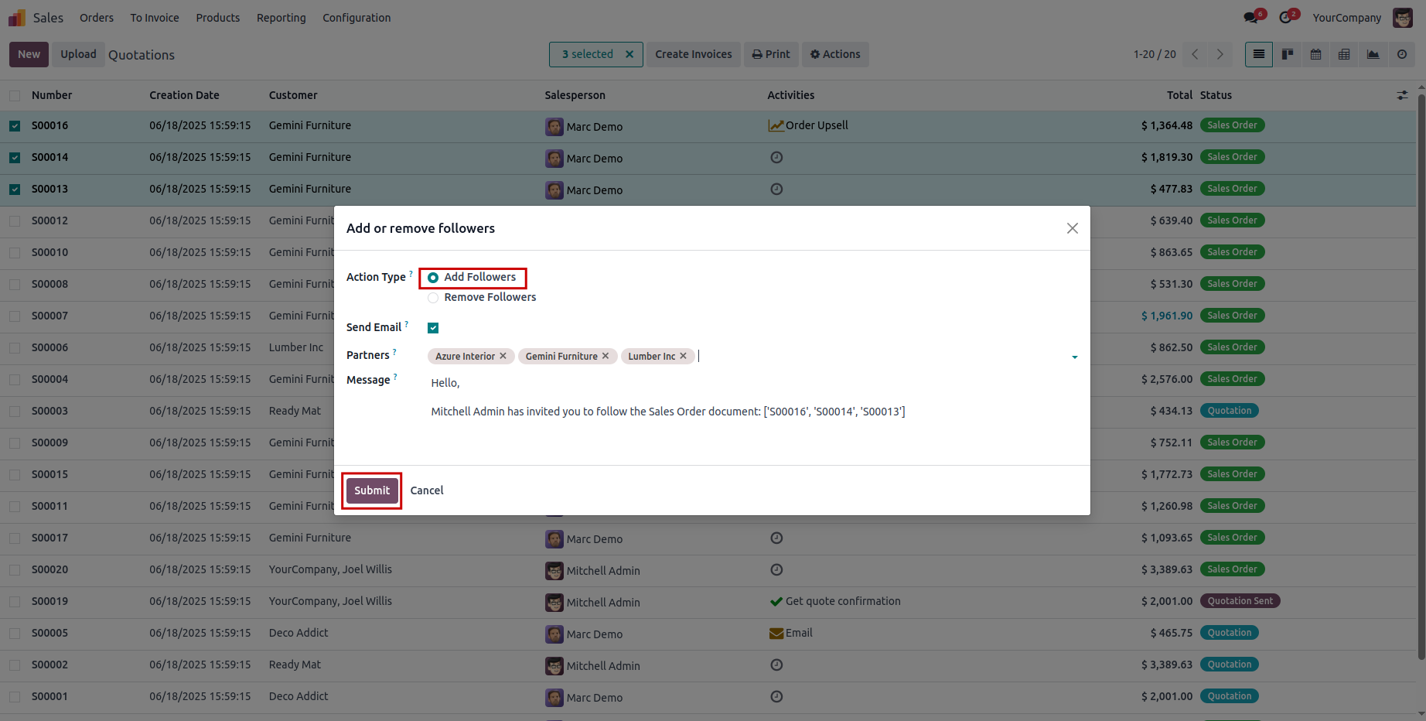
Task: Open the Sales app home icon
Action: tap(17, 17)
